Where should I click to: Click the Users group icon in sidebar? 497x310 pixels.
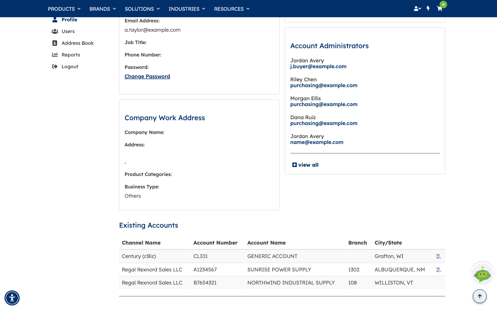click(55, 31)
